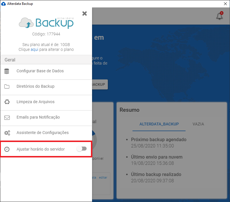Open the notifications bell icon
This screenshot has height=202, width=230.
coord(219,16)
